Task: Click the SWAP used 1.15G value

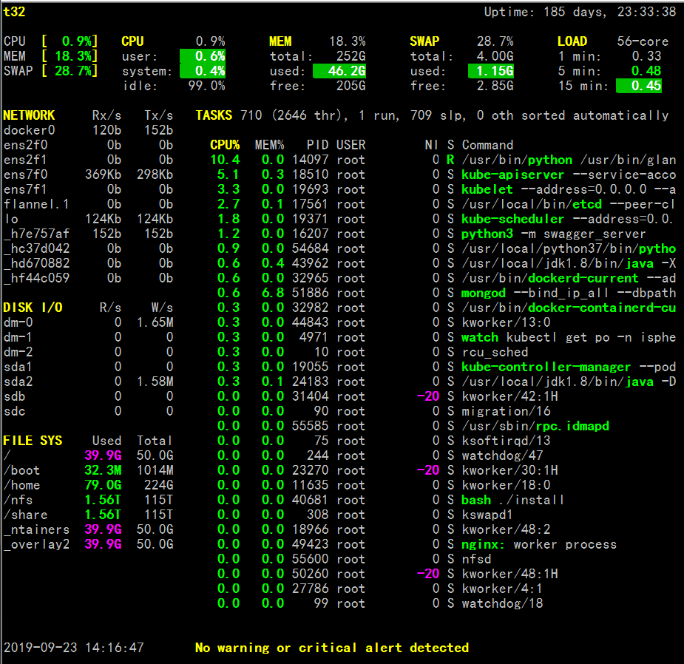Action: [x=491, y=71]
